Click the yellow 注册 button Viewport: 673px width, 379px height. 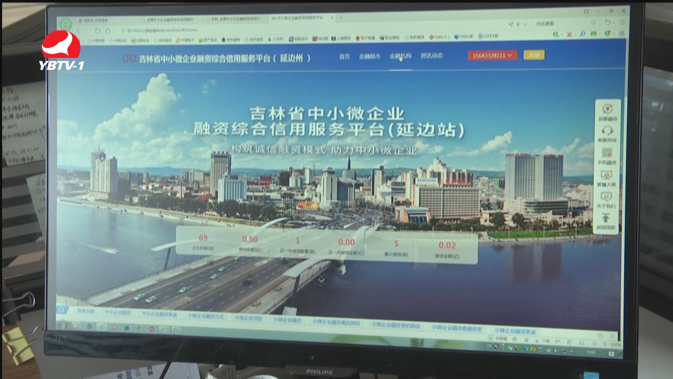(534, 55)
